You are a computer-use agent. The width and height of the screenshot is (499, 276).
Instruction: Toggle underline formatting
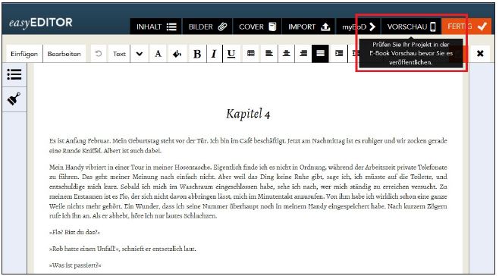click(x=231, y=54)
